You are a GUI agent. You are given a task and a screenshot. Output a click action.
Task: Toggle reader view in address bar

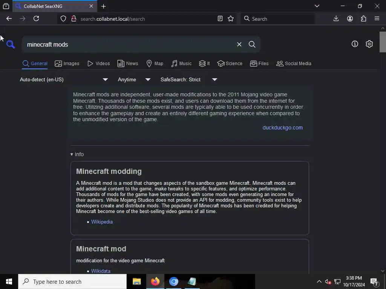pos(220,19)
